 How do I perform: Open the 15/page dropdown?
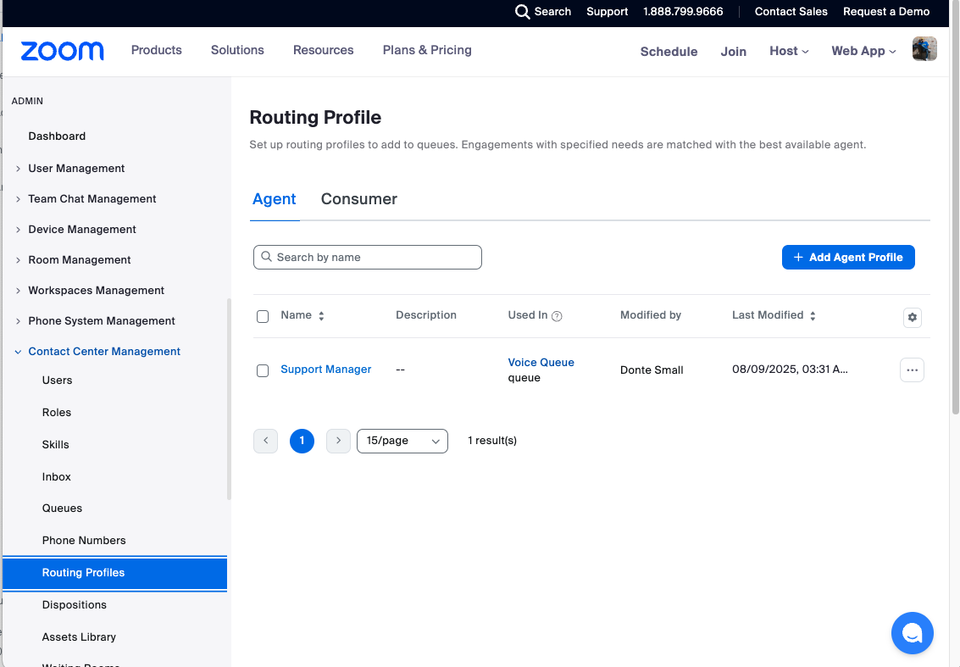[x=402, y=441]
